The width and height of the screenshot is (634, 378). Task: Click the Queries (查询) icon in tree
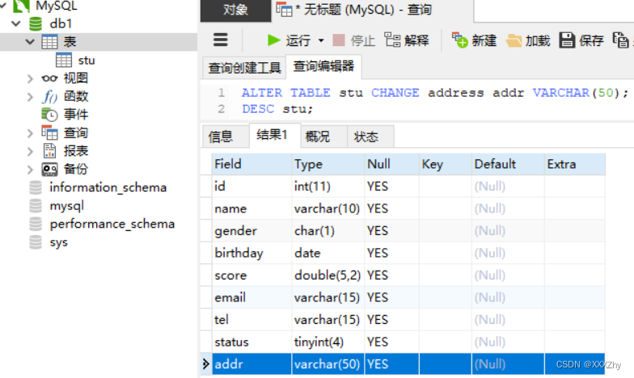pos(49,132)
